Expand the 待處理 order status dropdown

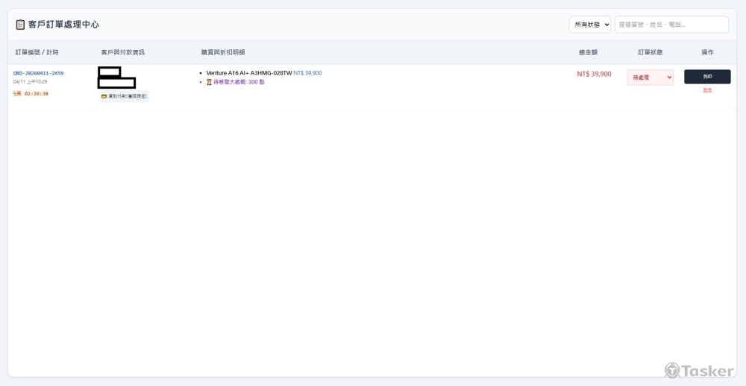pyautogui.click(x=650, y=77)
